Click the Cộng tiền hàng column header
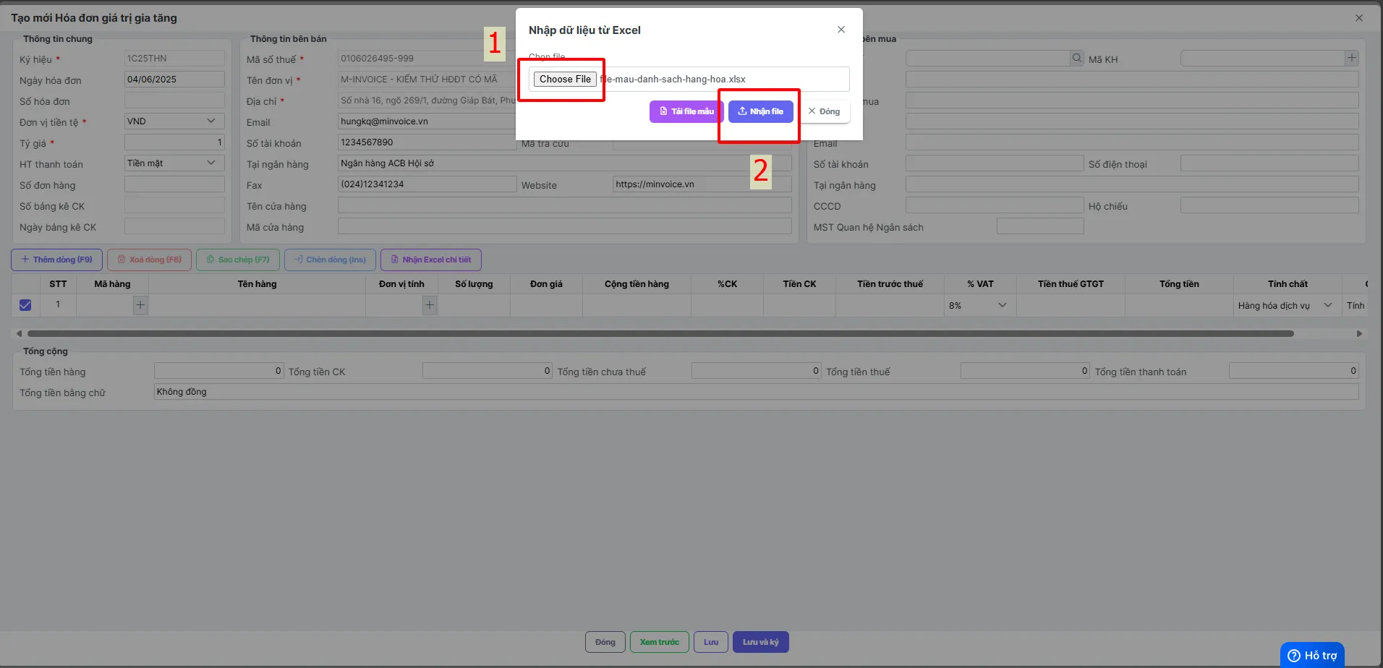1383x668 pixels. click(637, 284)
